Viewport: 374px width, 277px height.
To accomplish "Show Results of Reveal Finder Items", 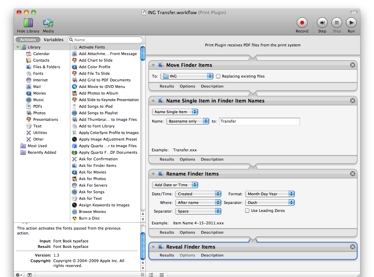I will 167,255.
